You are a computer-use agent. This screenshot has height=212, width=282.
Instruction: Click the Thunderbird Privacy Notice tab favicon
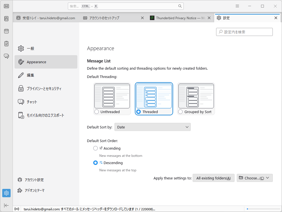click(152, 18)
